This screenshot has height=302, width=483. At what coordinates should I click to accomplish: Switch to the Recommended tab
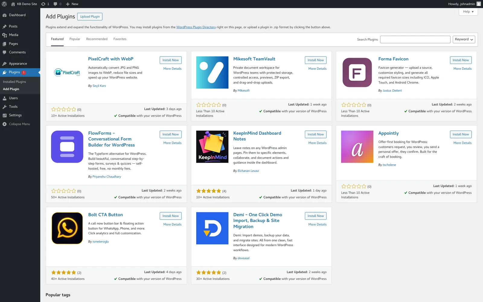click(x=97, y=39)
